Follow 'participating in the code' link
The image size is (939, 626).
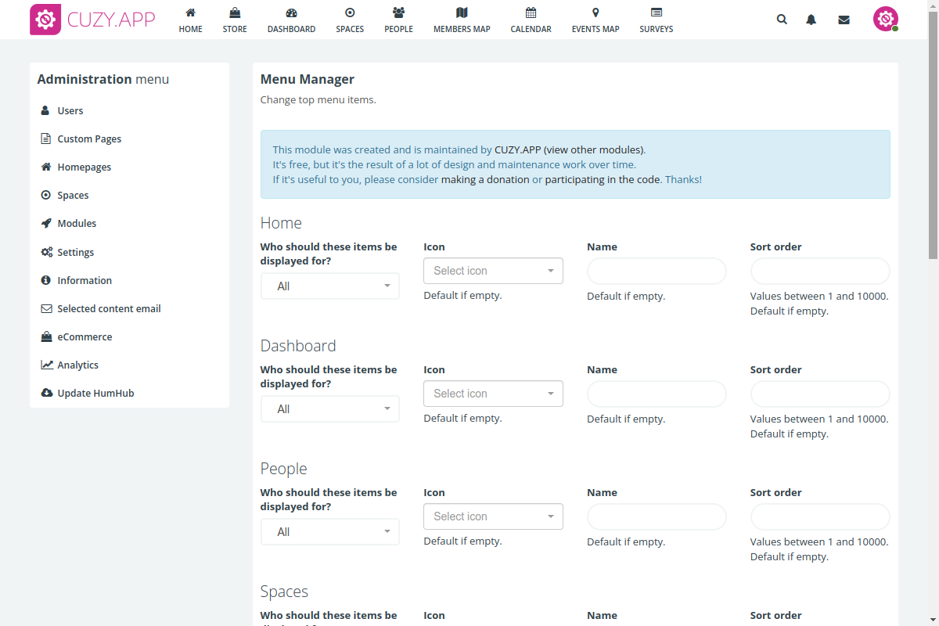point(603,180)
